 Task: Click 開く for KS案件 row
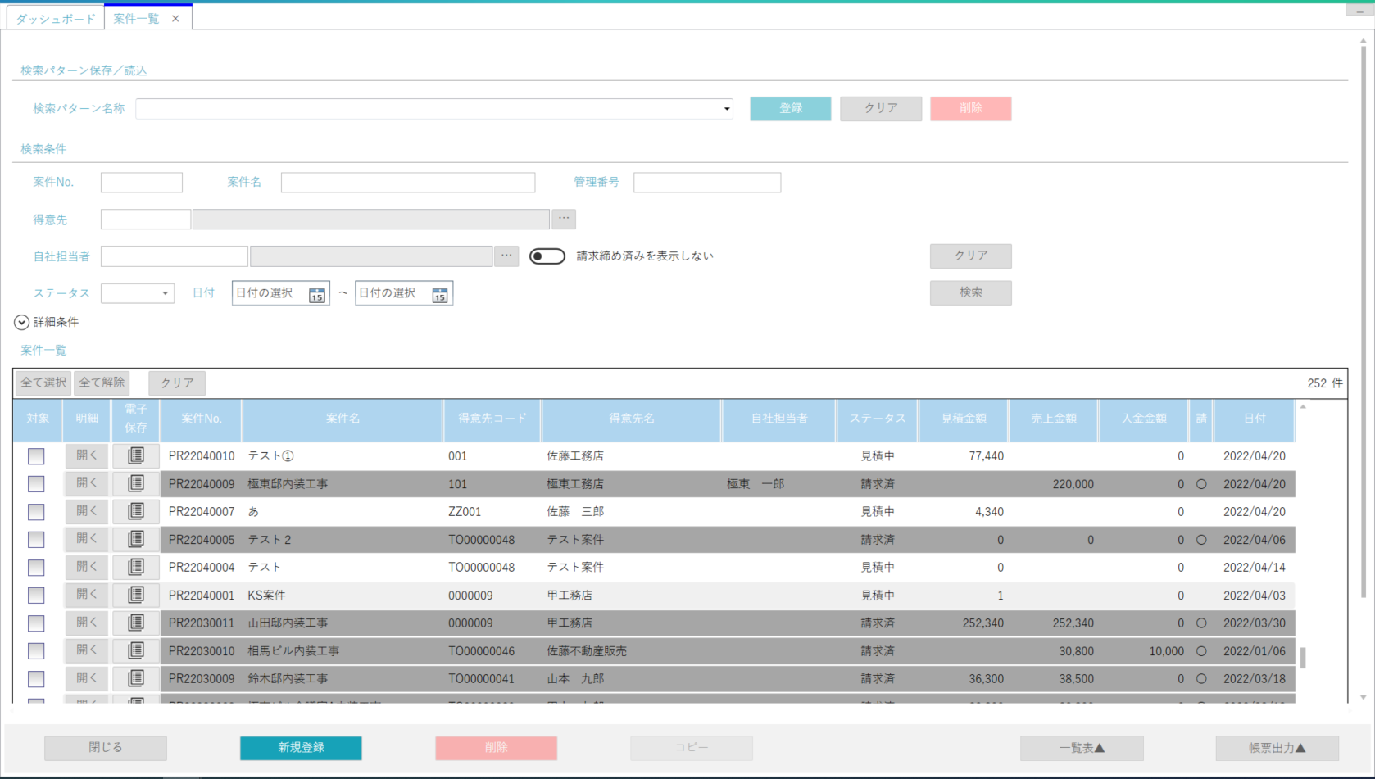[x=87, y=595]
